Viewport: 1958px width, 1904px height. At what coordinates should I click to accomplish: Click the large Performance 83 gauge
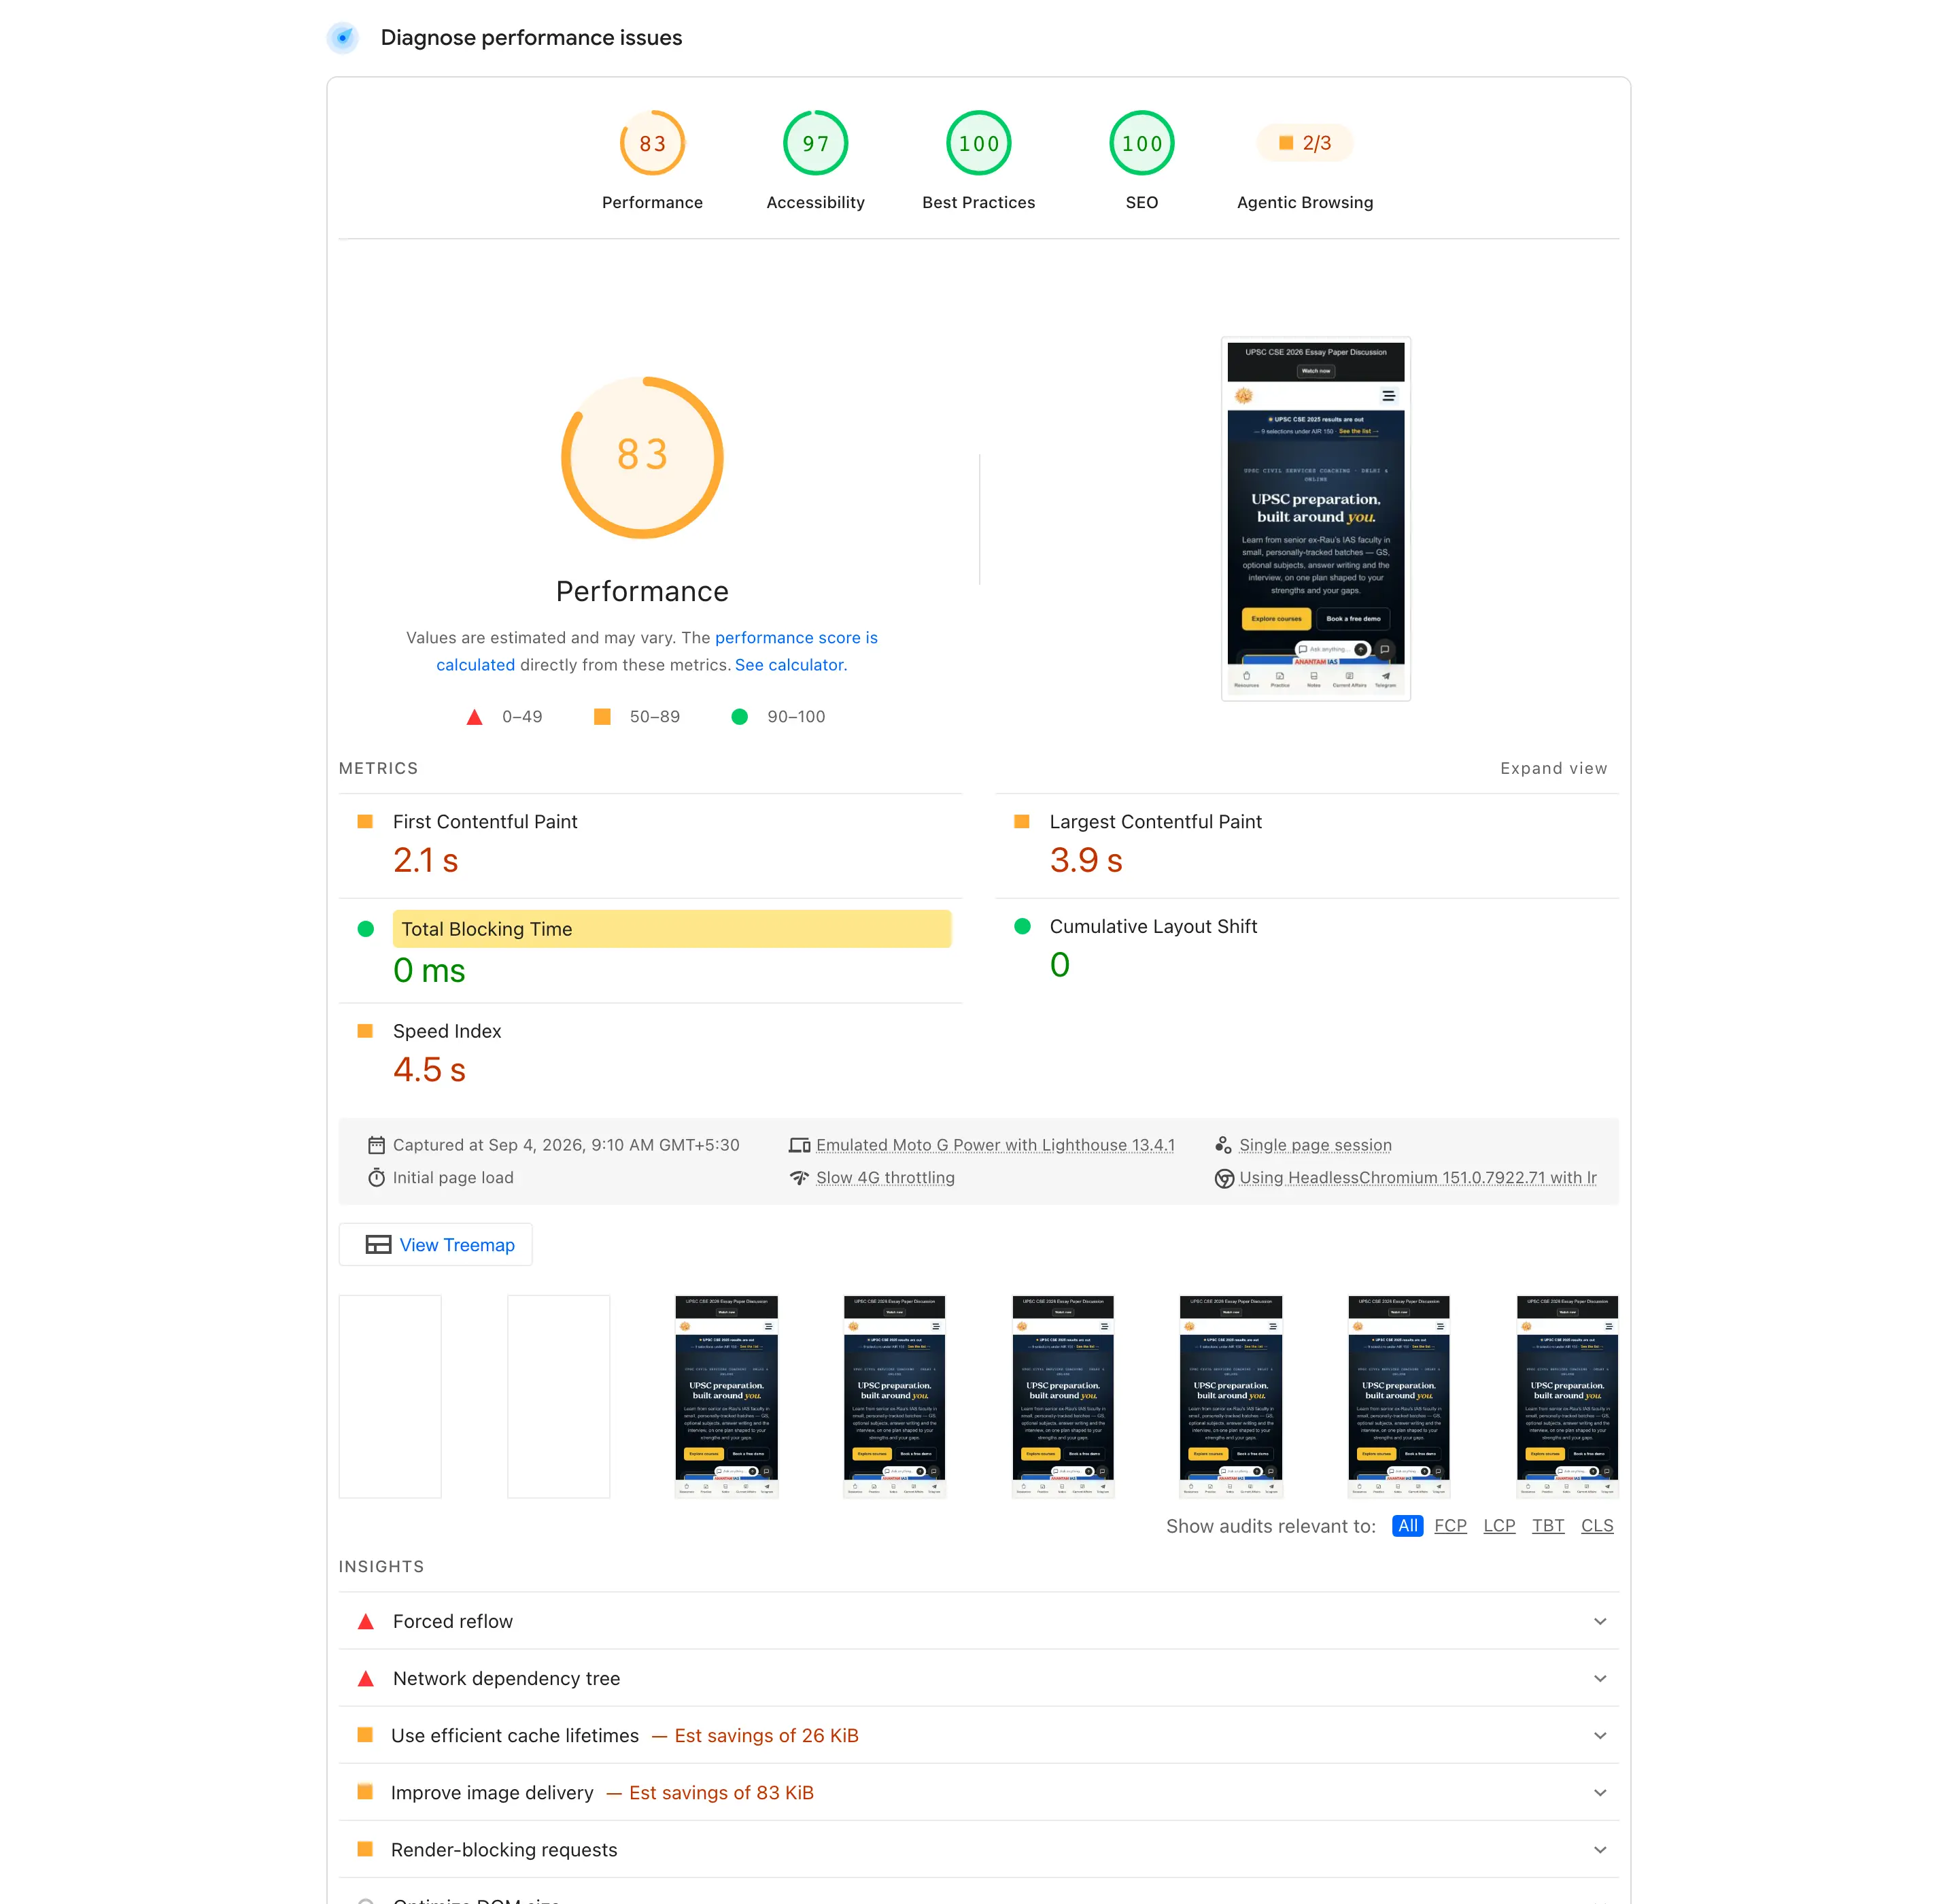[x=642, y=457]
